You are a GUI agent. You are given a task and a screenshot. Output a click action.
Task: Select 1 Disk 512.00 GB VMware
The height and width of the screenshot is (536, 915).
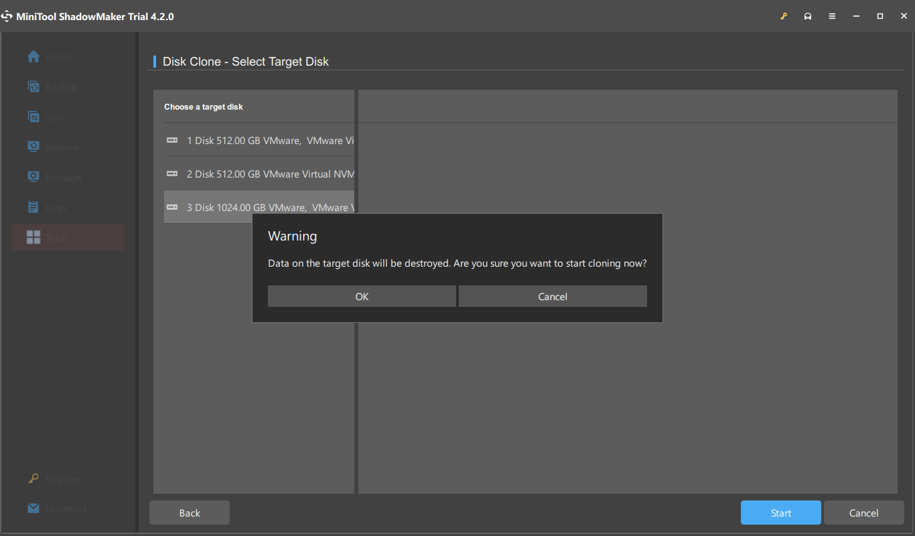259,140
